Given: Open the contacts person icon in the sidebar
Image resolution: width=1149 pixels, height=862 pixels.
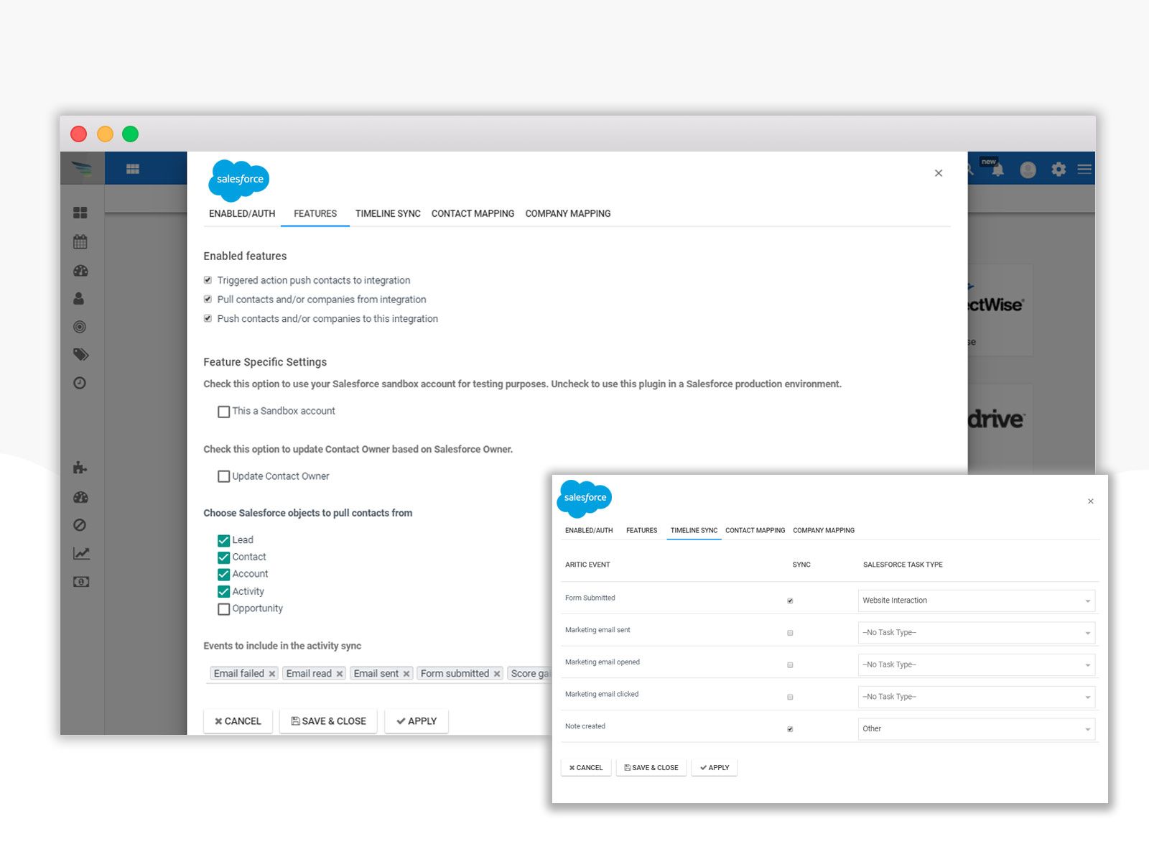Looking at the screenshot, I should coord(79,299).
